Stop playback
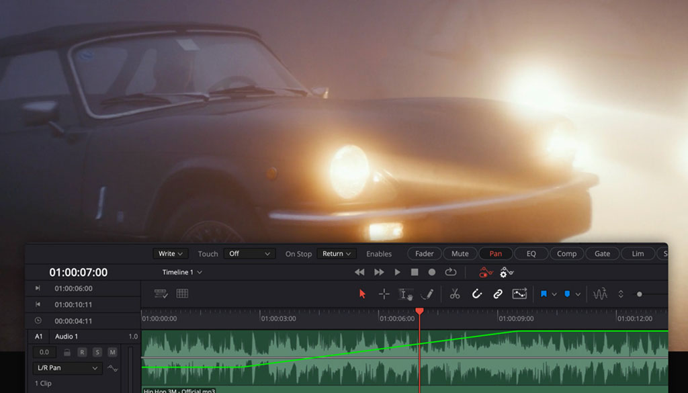Viewport: 688px width, 393px height. pos(414,272)
